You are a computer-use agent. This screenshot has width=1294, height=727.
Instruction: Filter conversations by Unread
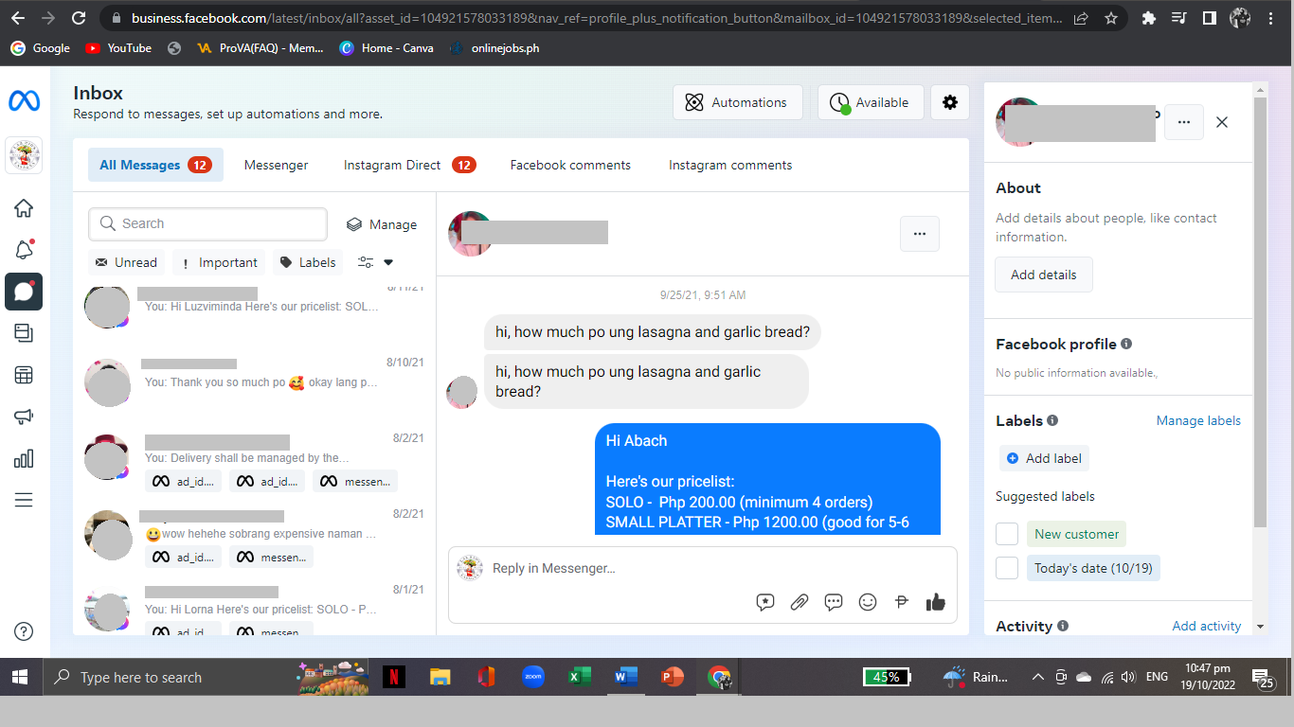pyautogui.click(x=126, y=262)
